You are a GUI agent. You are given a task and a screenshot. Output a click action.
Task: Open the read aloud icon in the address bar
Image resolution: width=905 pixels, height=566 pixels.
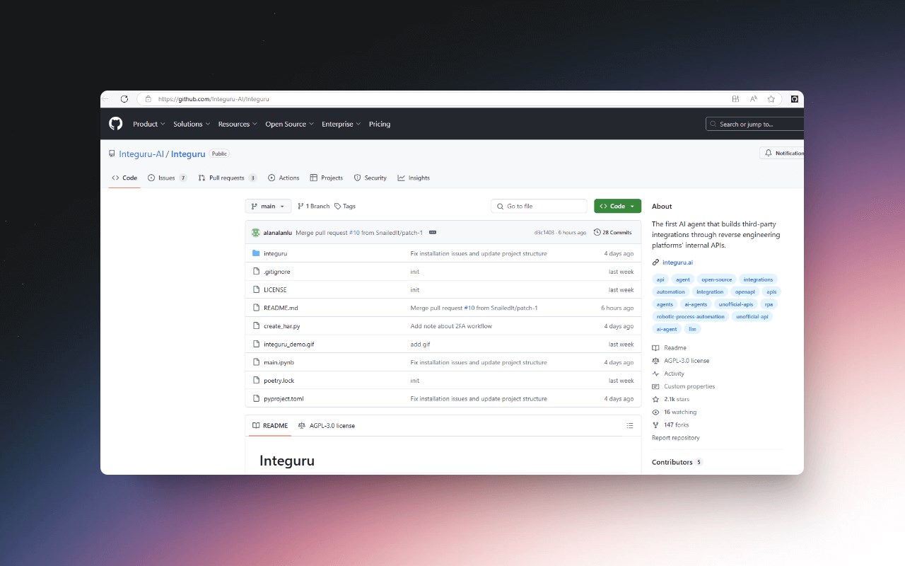coord(754,99)
